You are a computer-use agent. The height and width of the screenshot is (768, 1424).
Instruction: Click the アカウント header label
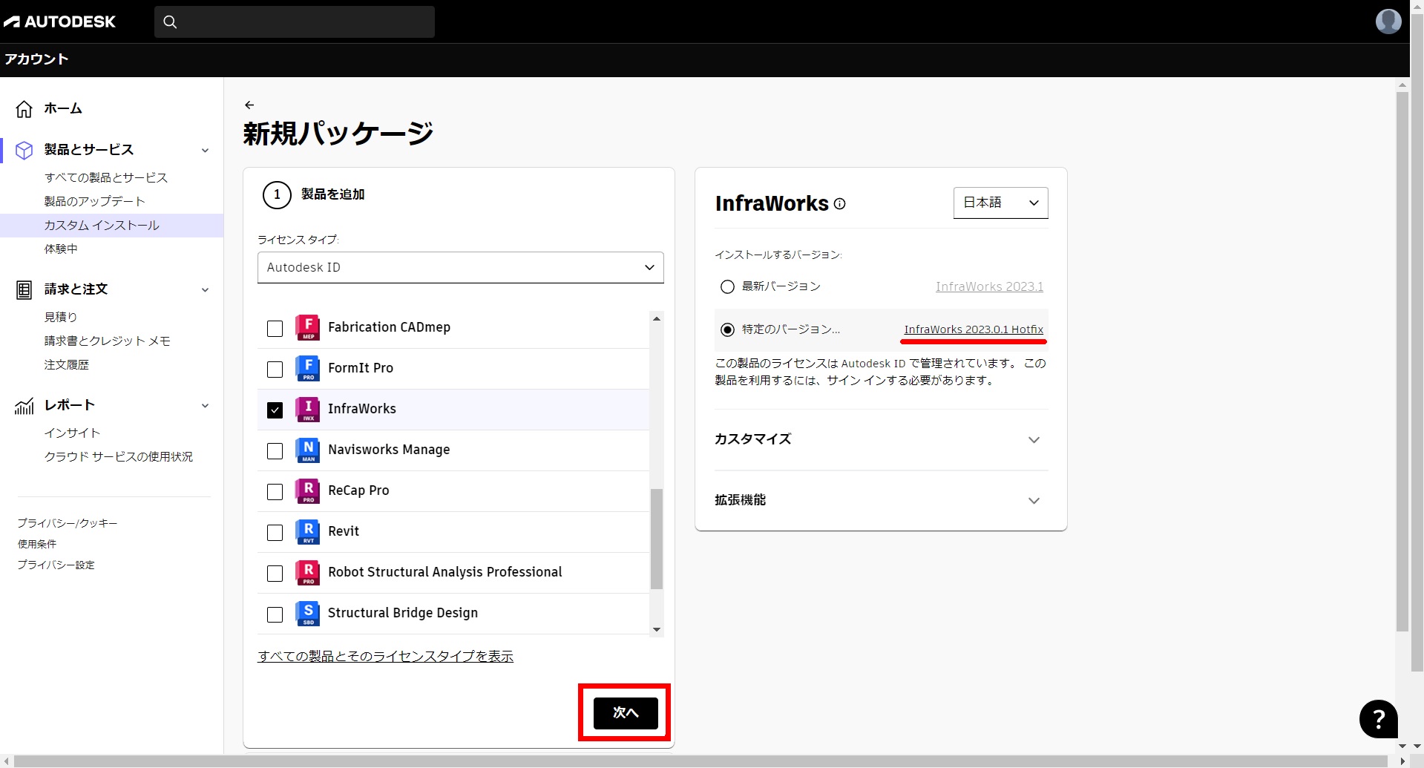click(36, 59)
